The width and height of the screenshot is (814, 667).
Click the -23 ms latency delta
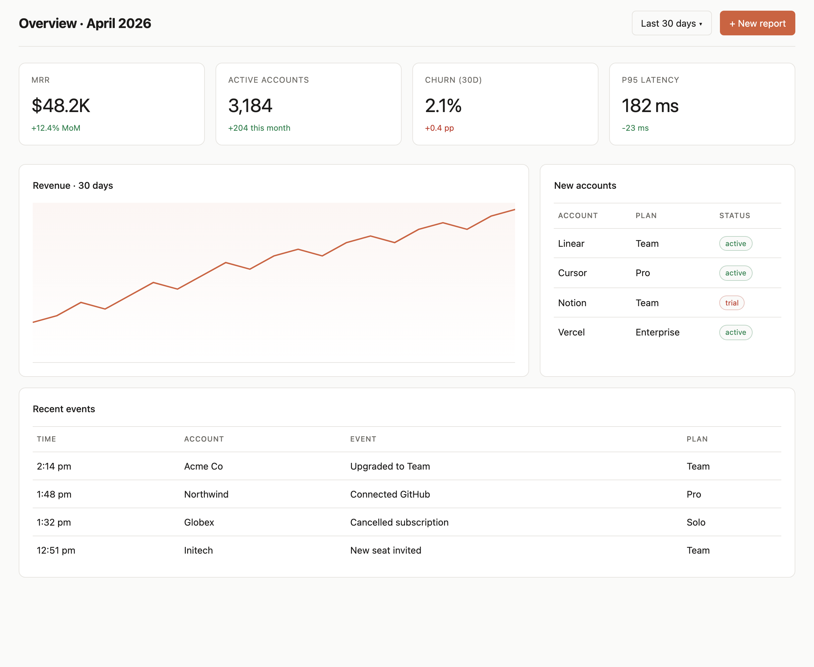(635, 128)
